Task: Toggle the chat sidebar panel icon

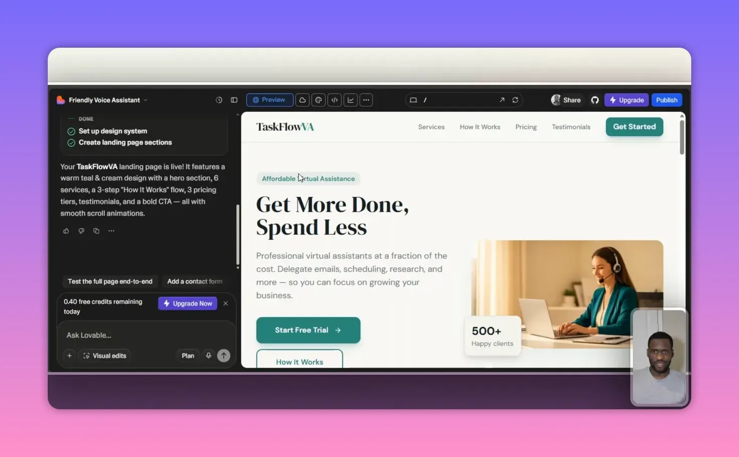Action: click(x=234, y=100)
